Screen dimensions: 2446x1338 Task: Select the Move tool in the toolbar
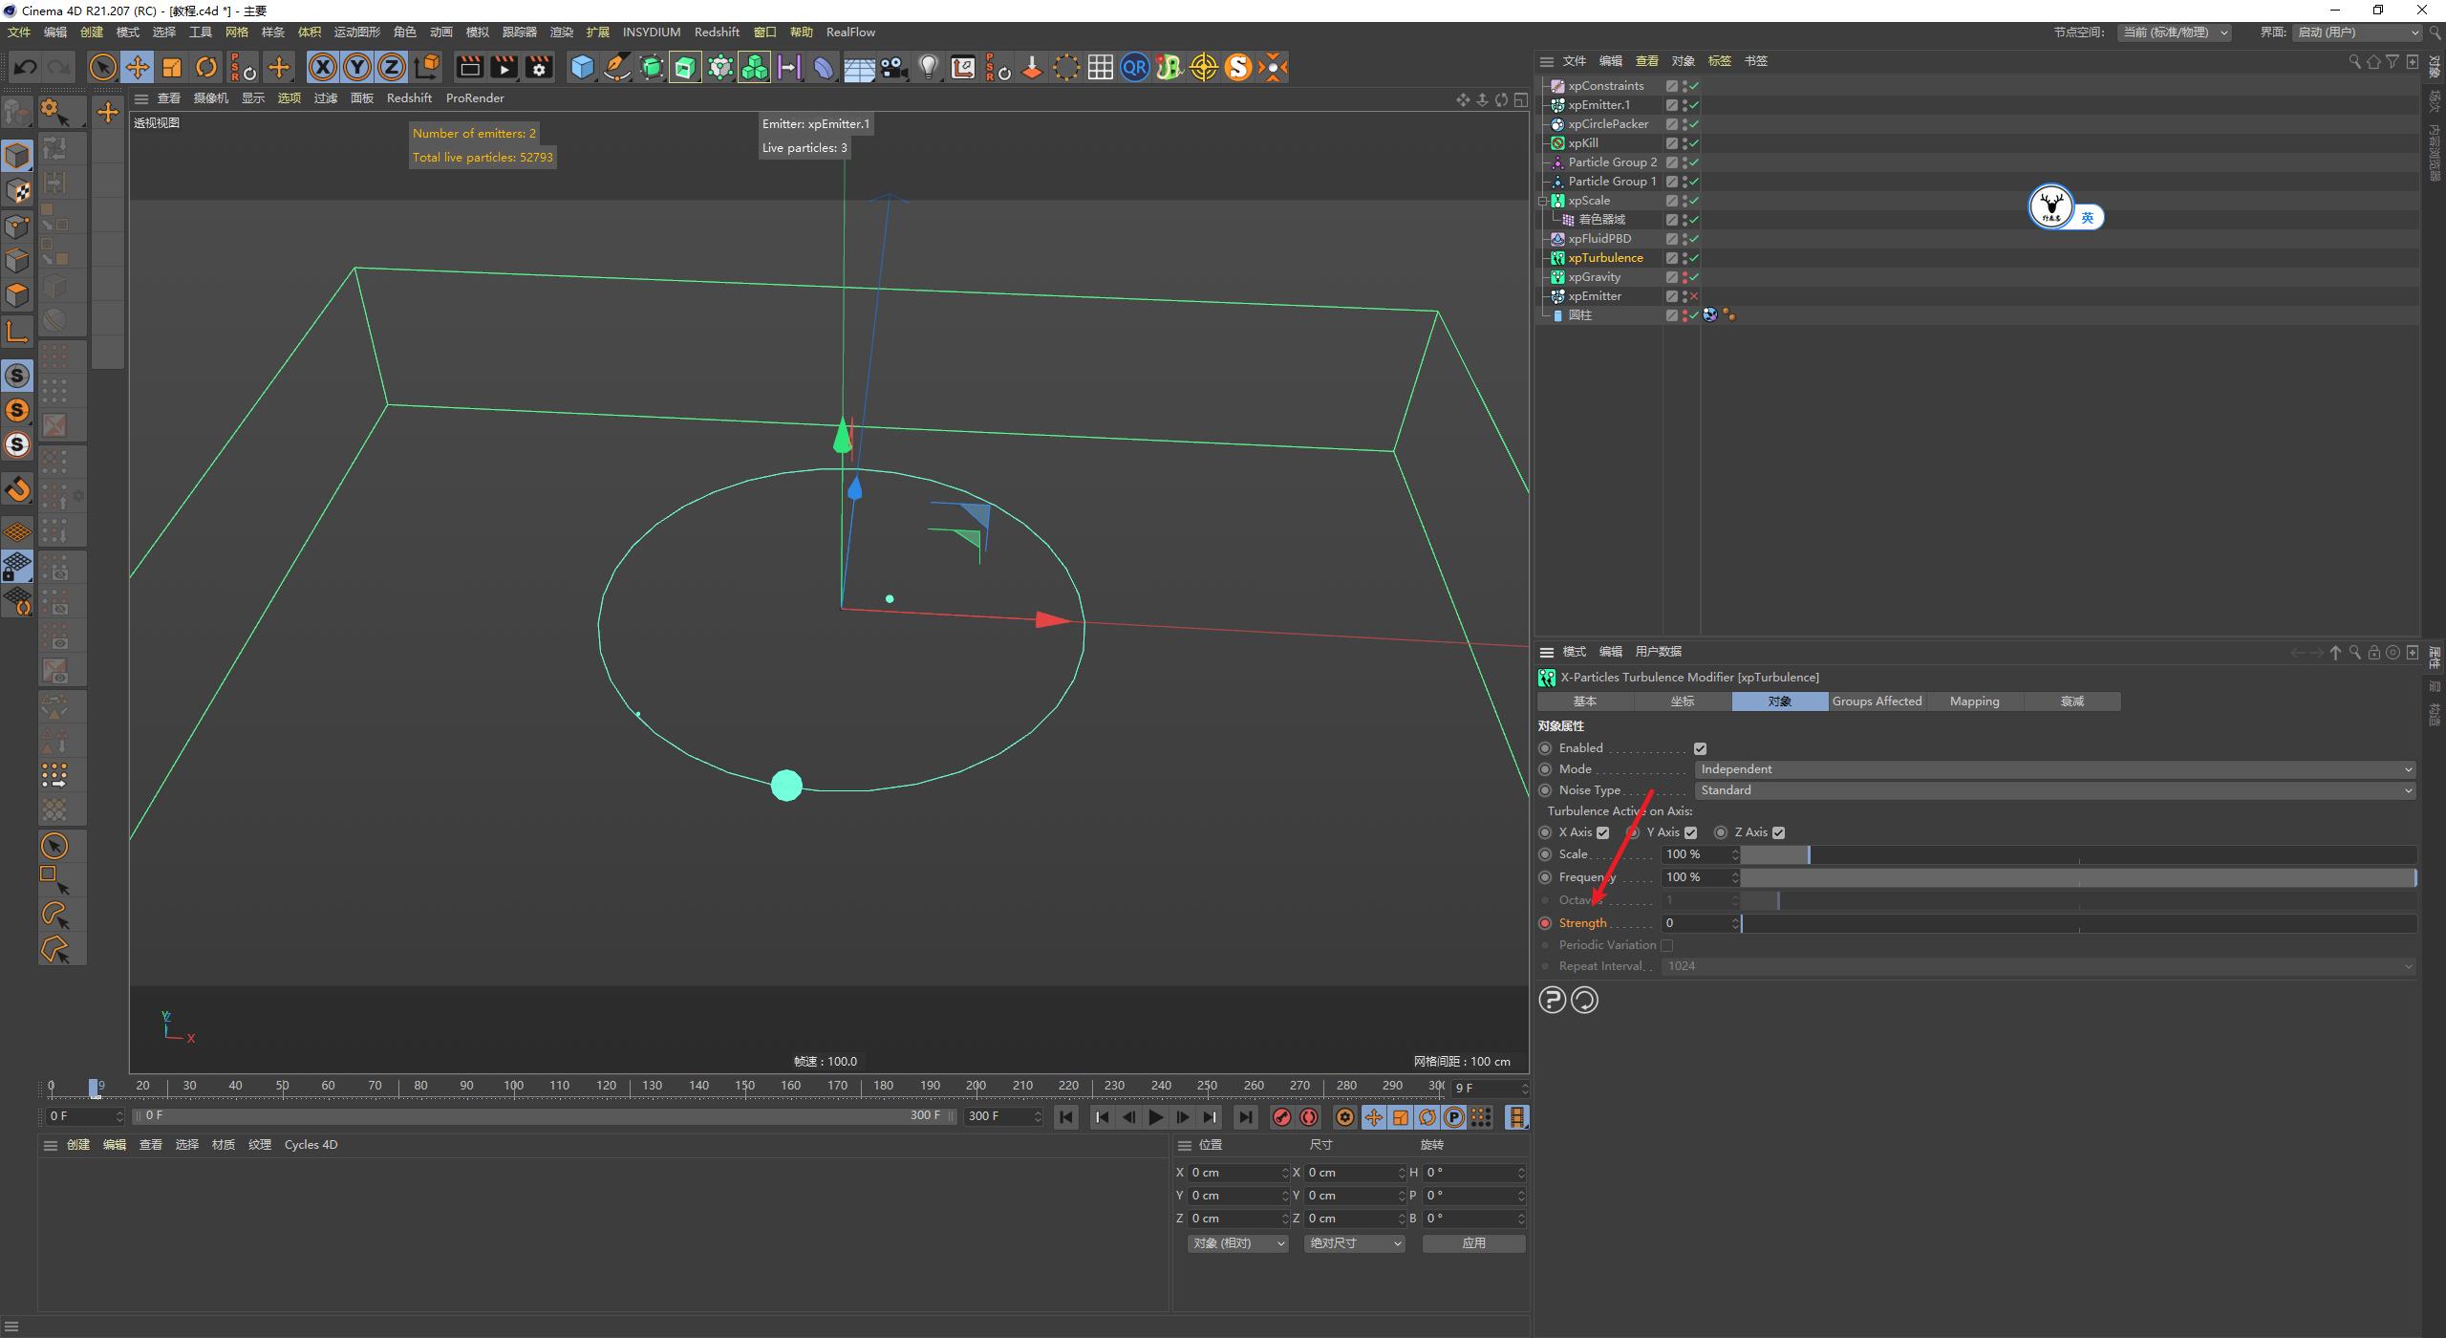point(138,67)
